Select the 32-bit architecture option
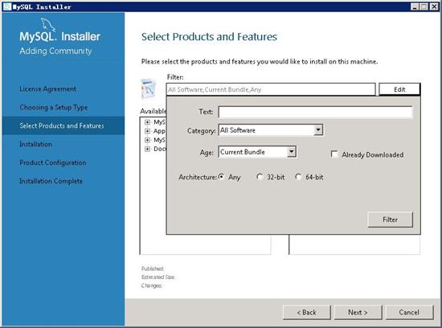 [260, 177]
